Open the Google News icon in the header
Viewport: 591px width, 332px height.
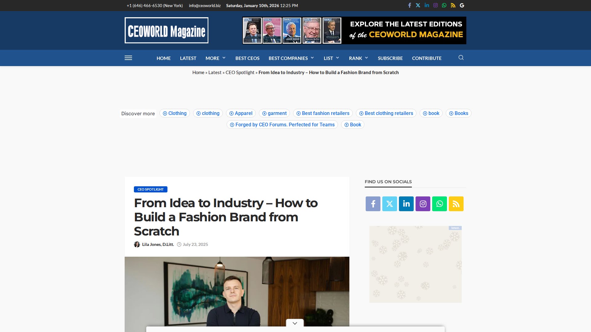pos(462,5)
